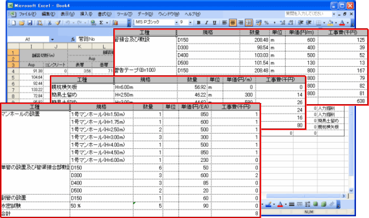The width and height of the screenshot is (369, 218).
Task: Open the font size 9 dropdown
Action: [x=190, y=23]
